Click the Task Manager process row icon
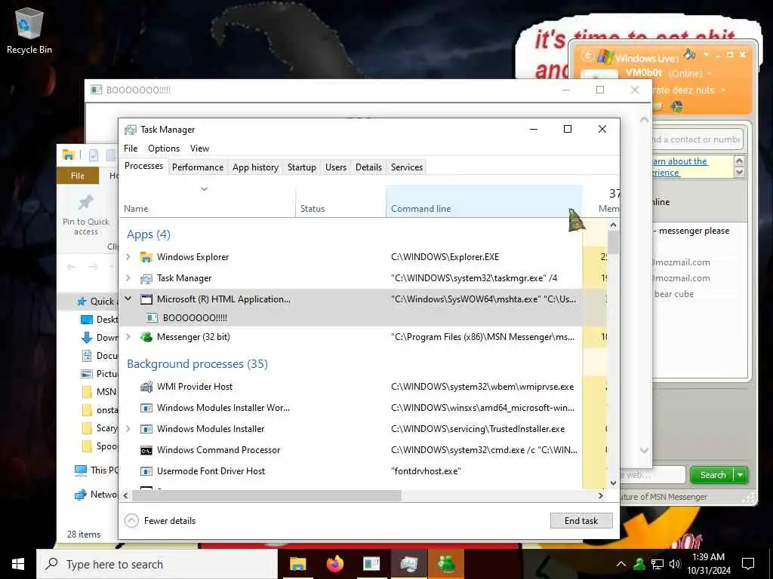773x579 pixels. (146, 278)
